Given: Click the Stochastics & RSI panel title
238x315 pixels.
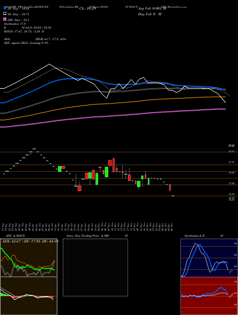Looking at the screenshot, I should pyautogui.click(x=204, y=236).
